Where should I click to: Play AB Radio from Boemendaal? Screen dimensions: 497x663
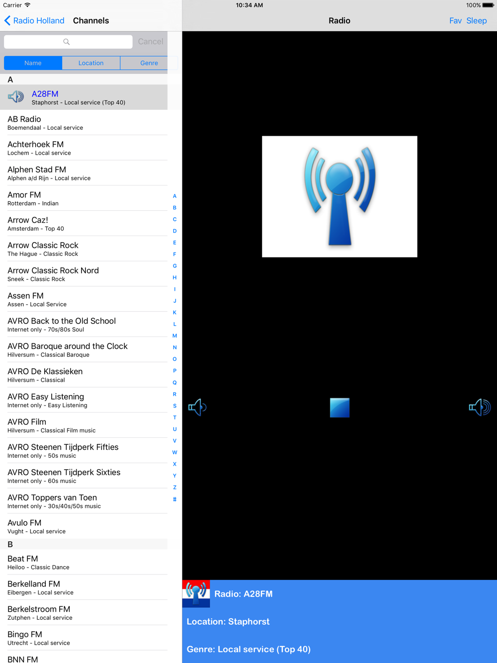click(83, 122)
